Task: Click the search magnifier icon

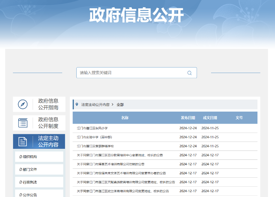Action: 189,73
